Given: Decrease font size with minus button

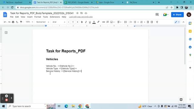Looking at the screenshot, I should tap(69, 22).
